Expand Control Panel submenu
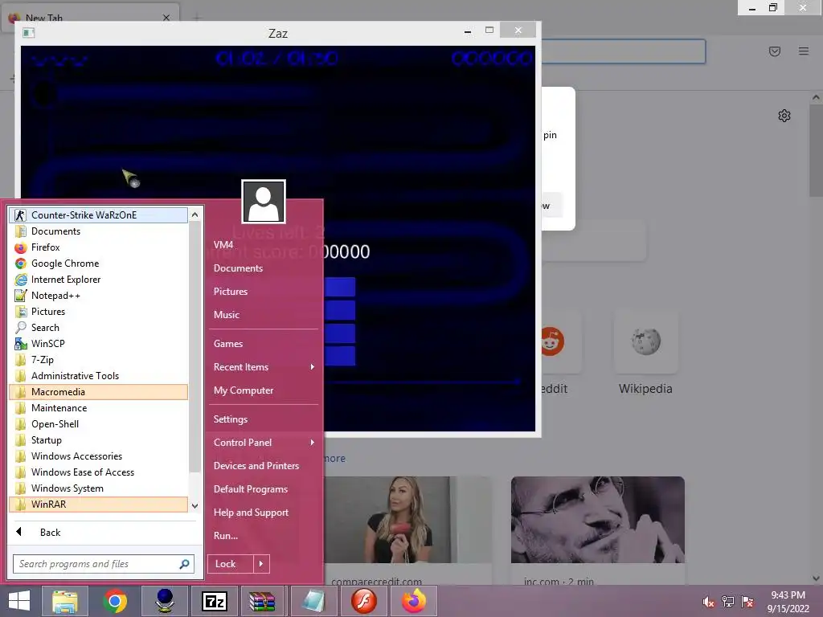823x617 pixels. tap(264, 443)
